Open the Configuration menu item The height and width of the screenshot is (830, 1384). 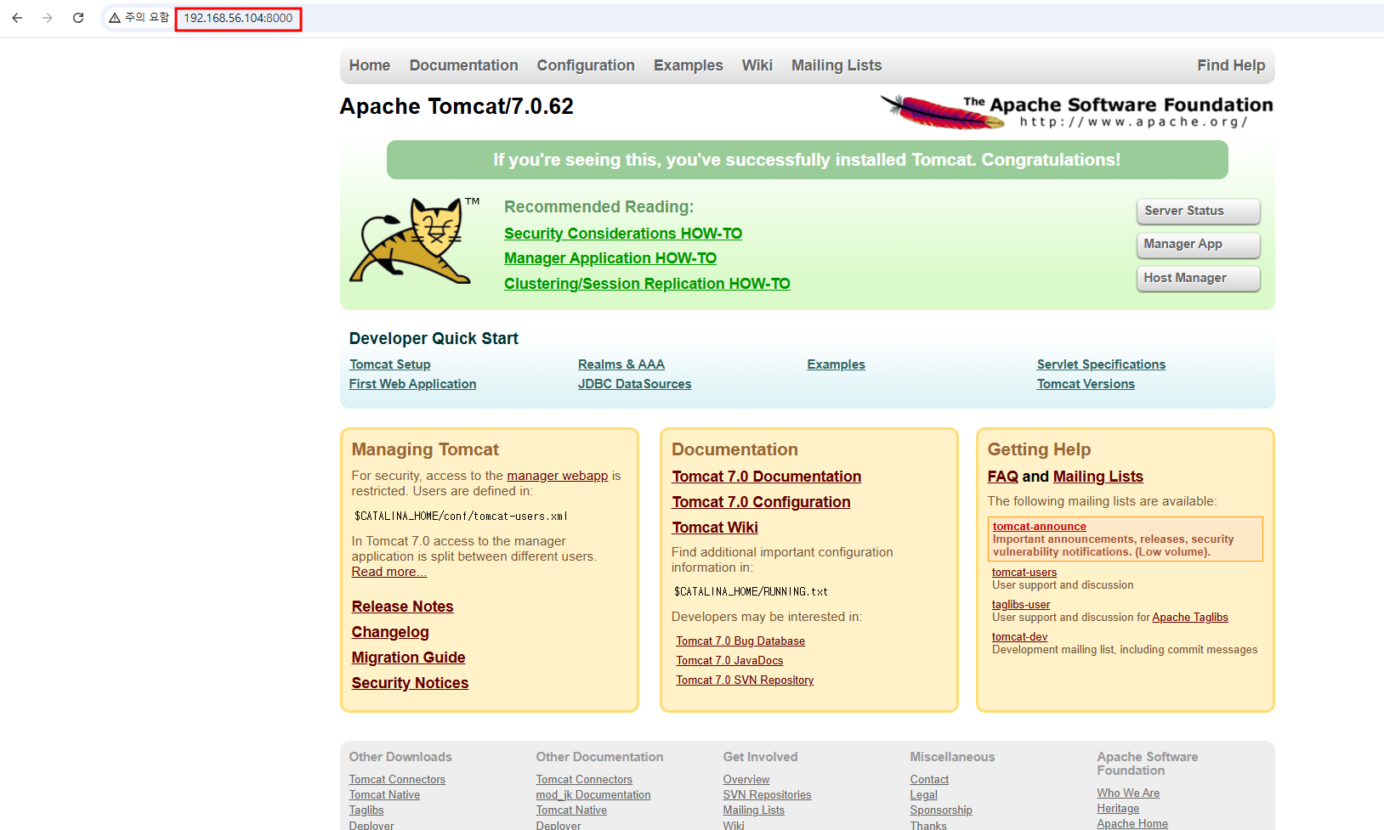(586, 65)
